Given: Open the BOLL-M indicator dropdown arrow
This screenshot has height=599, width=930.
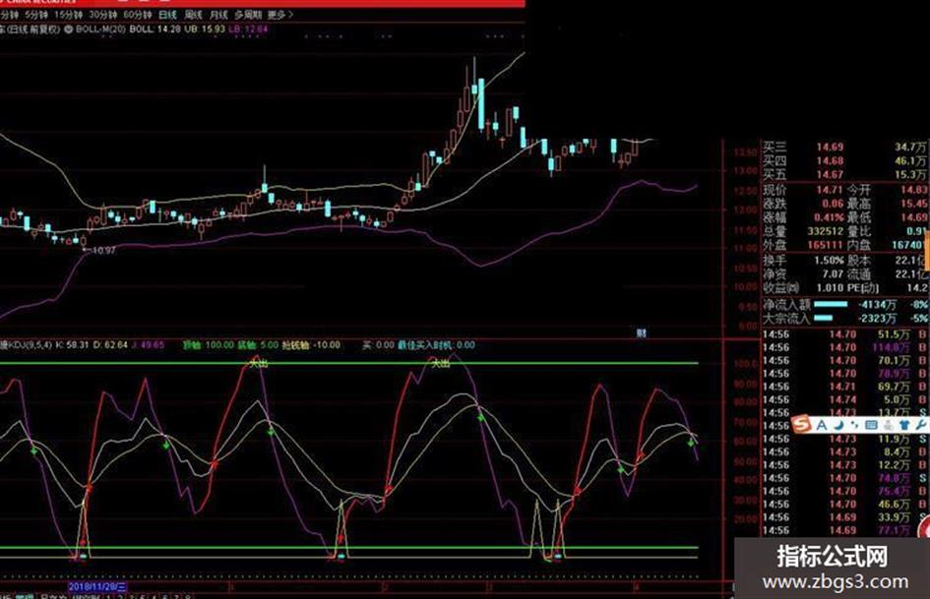Looking at the screenshot, I should point(68,29).
